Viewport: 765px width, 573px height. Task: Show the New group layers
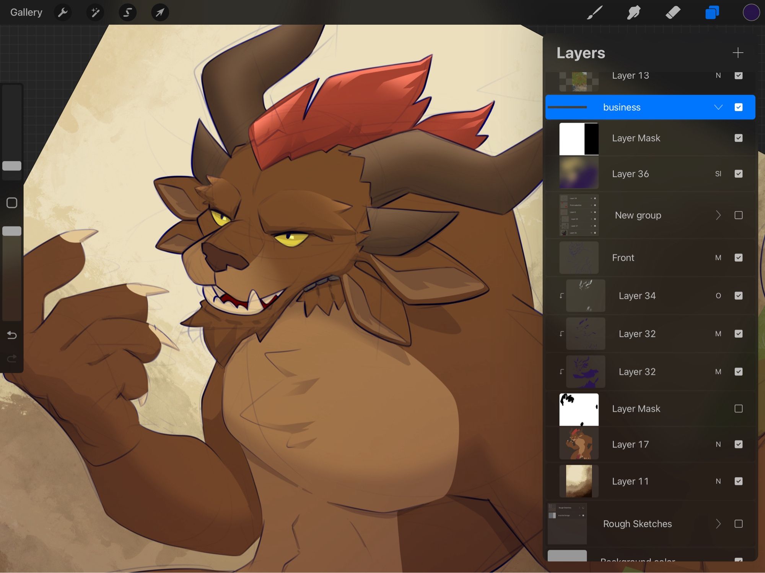pyautogui.click(x=739, y=215)
